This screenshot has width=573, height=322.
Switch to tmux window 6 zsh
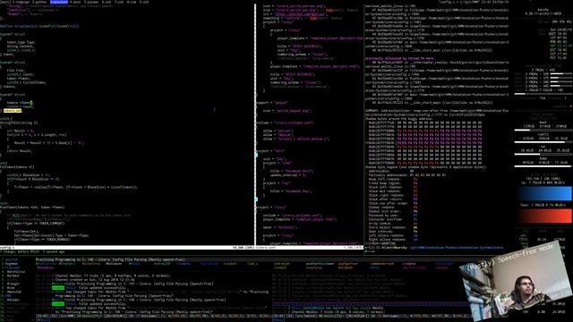tap(106, 2)
